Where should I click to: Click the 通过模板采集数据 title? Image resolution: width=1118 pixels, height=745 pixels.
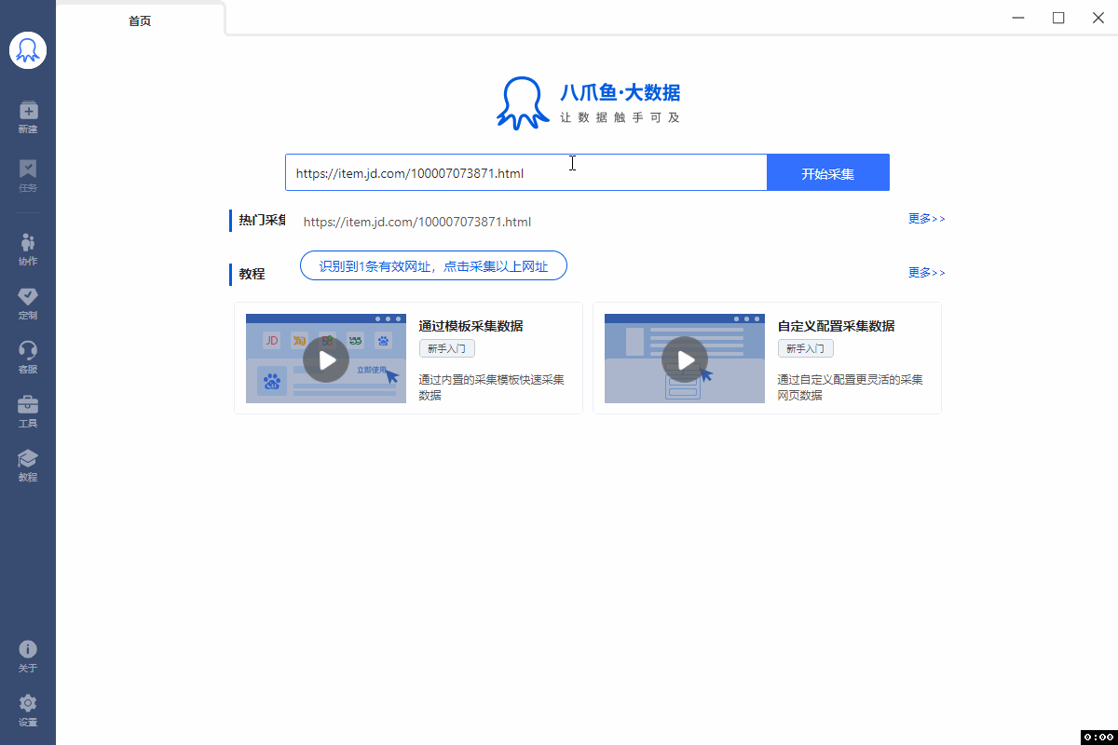470,326
